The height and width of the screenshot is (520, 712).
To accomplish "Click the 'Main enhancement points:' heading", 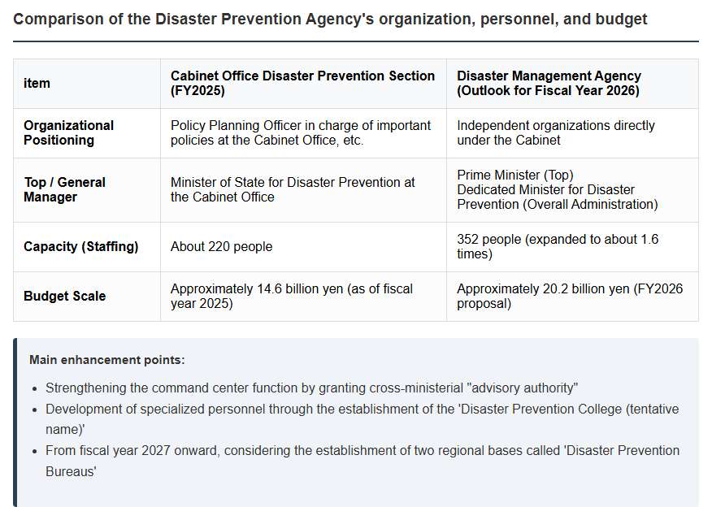I will coord(107,360).
